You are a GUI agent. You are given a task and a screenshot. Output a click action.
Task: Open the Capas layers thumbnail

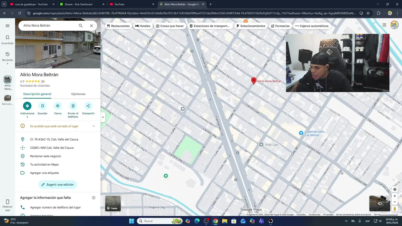(113, 203)
